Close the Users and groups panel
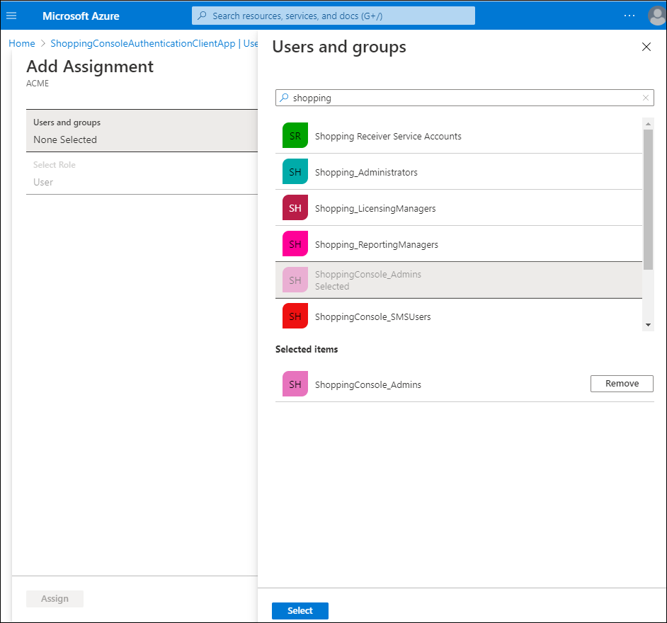This screenshot has height=623, width=667. pos(646,47)
